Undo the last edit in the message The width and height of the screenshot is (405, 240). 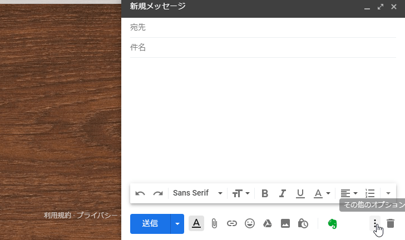pos(140,193)
